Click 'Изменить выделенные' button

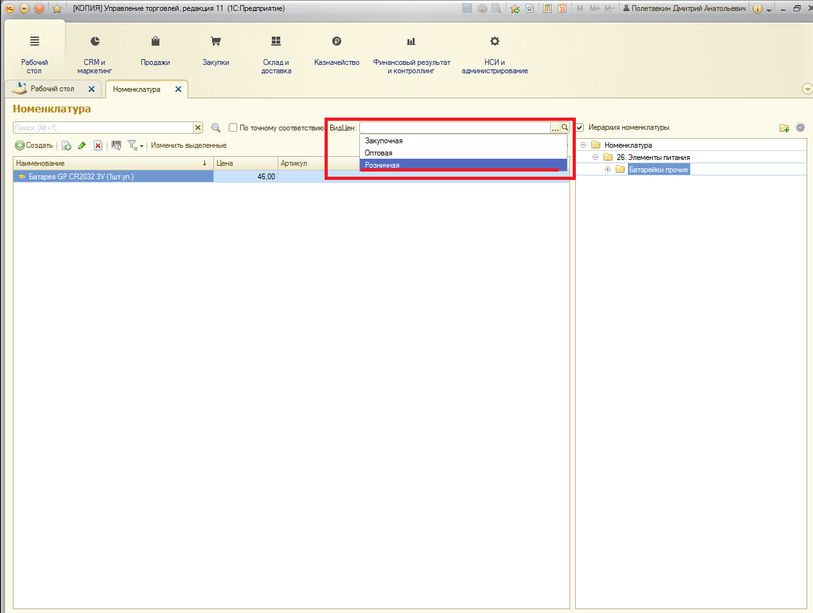point(188,145)
